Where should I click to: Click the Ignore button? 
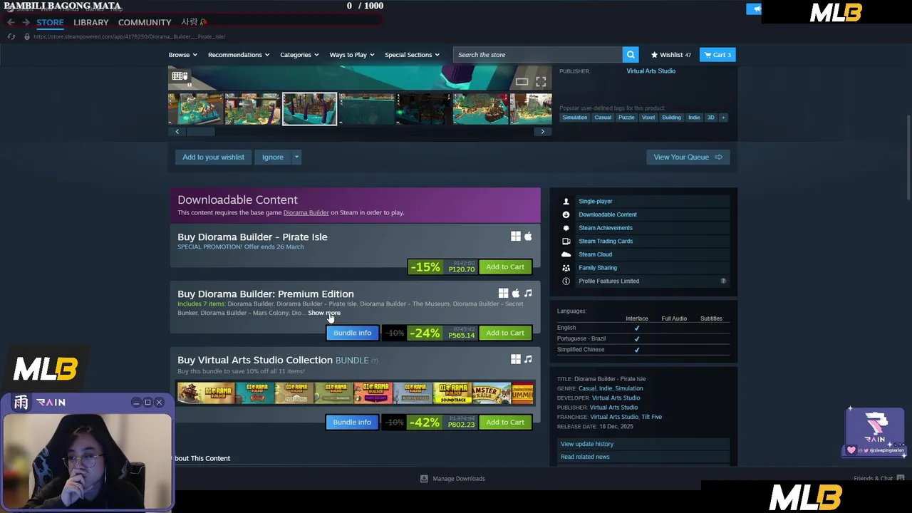click(273, 157)
